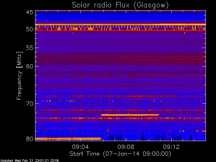The image size is (216, 162).
Task: Click the orange bar at 80 MHz
Action: pyautogui.click(x=68, y=139)
